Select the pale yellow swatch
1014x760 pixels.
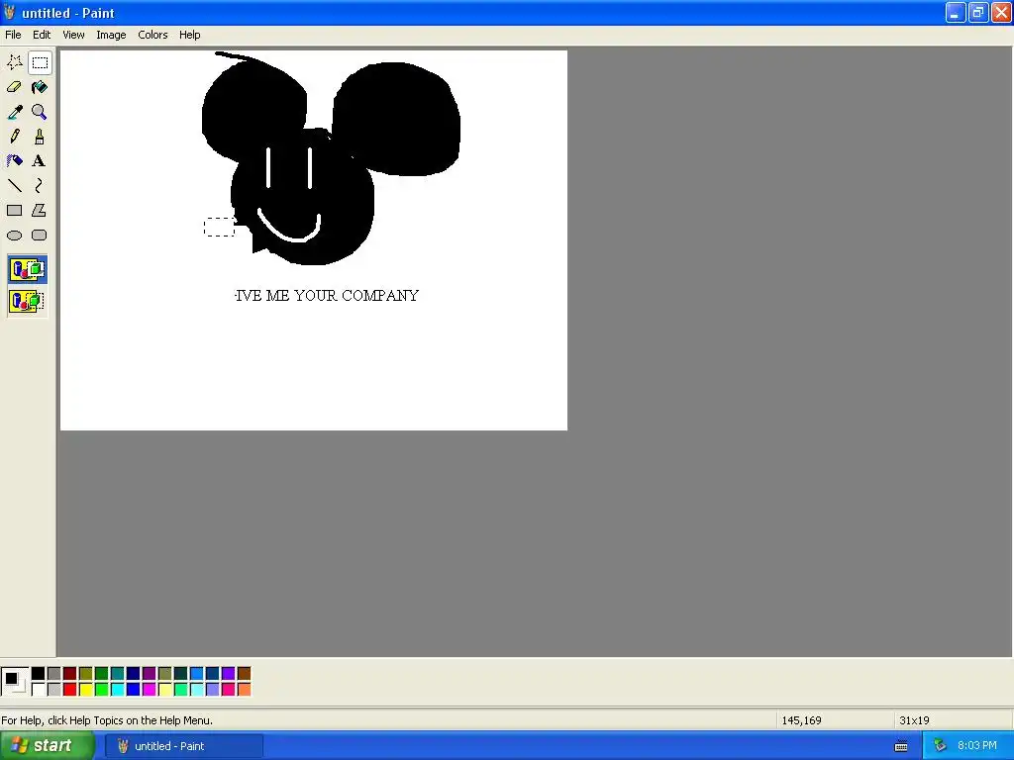tap(165, 690)
